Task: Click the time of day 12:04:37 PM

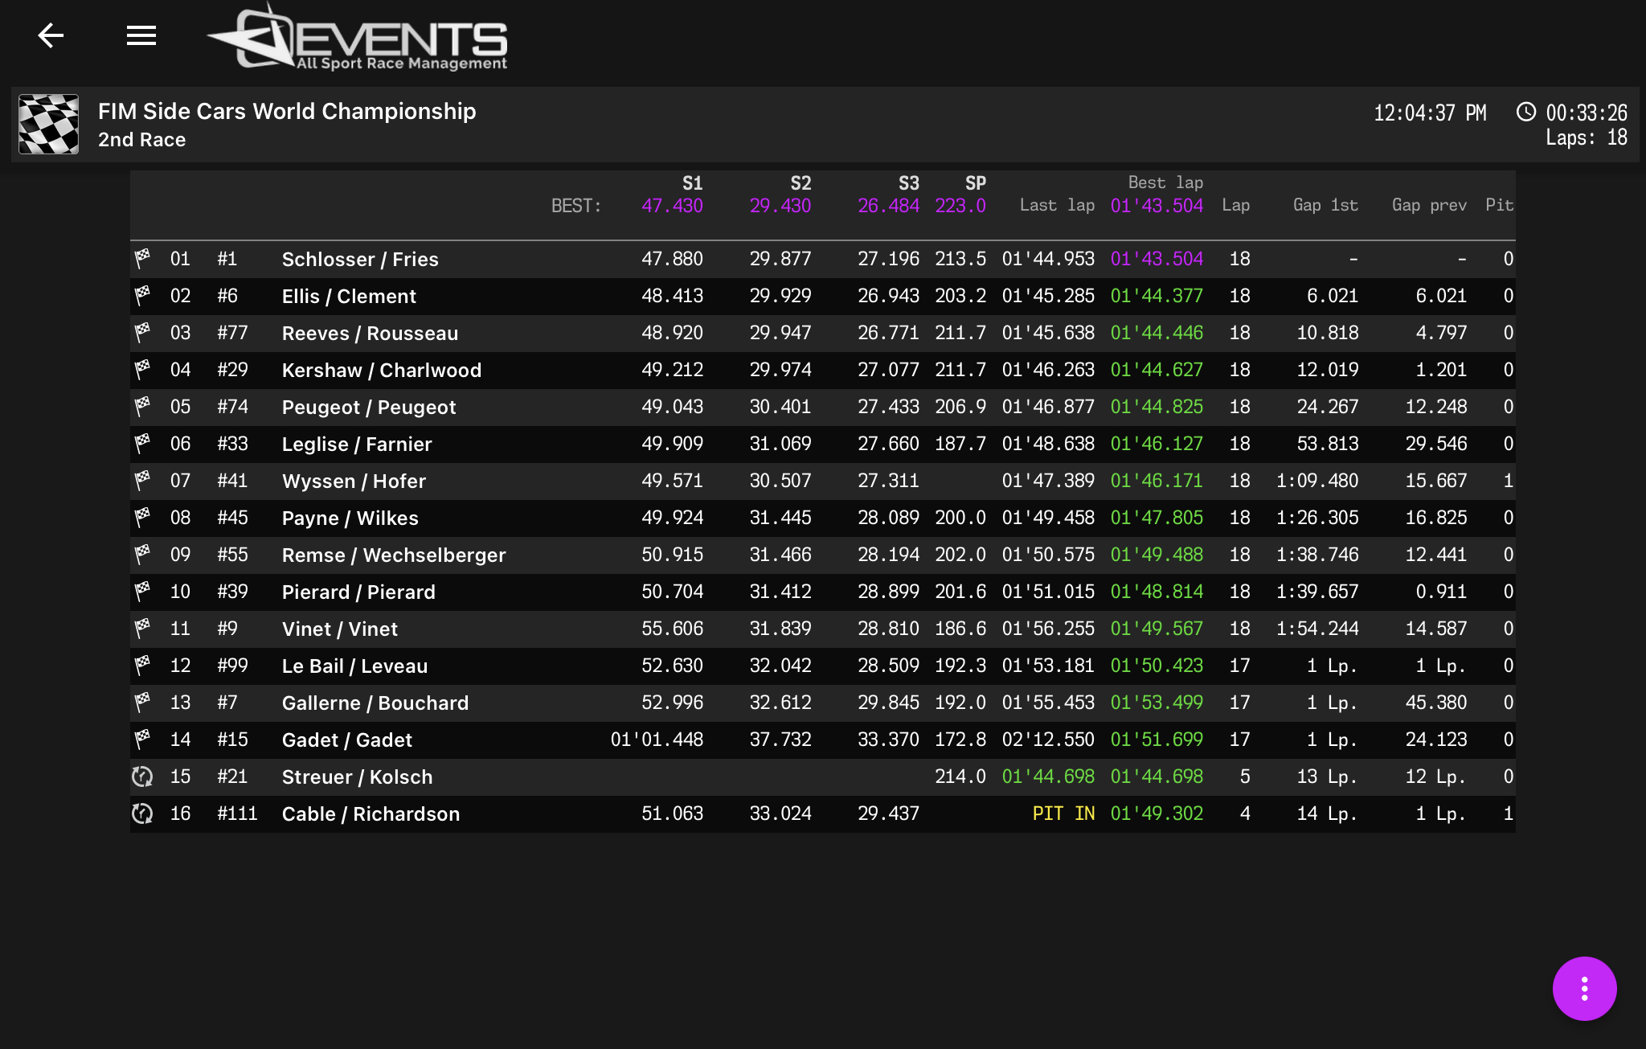Action: tap(1430, 113)
